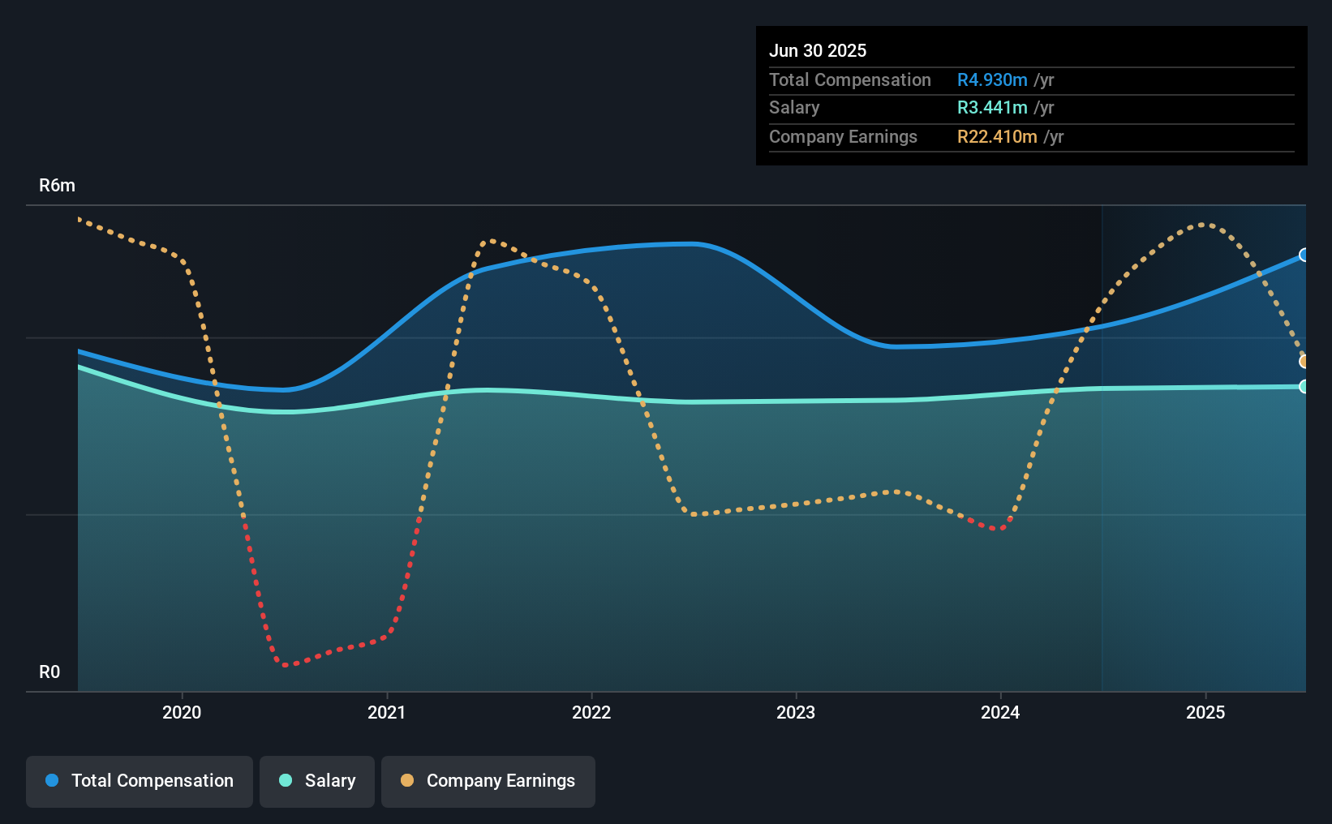Viewport: 1332px width, 824px height.
Task: Click the R3.441m salary value
Action: click(992, 108)
